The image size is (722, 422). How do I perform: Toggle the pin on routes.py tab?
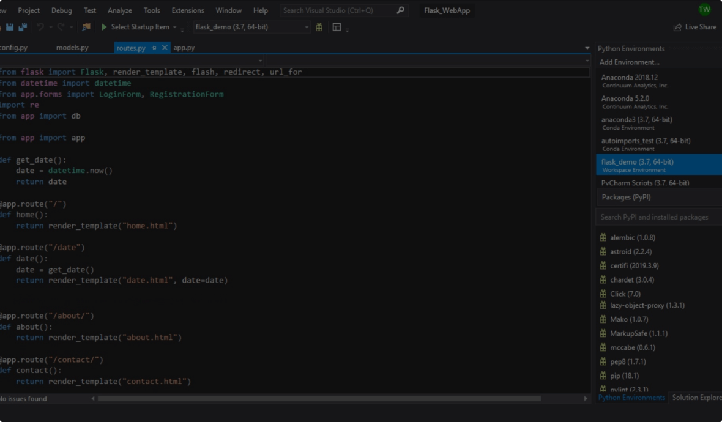(x=154, y=48)
